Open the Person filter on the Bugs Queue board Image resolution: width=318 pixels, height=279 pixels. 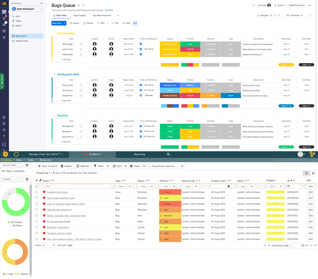pyautogui.click(x=88, y=23)
